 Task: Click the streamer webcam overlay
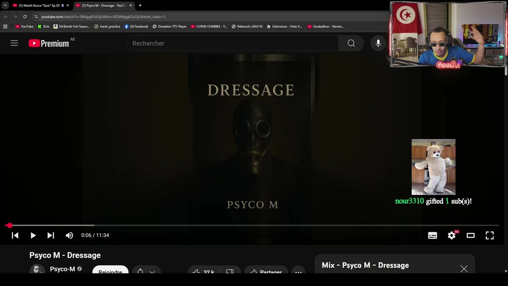(448, 34)
